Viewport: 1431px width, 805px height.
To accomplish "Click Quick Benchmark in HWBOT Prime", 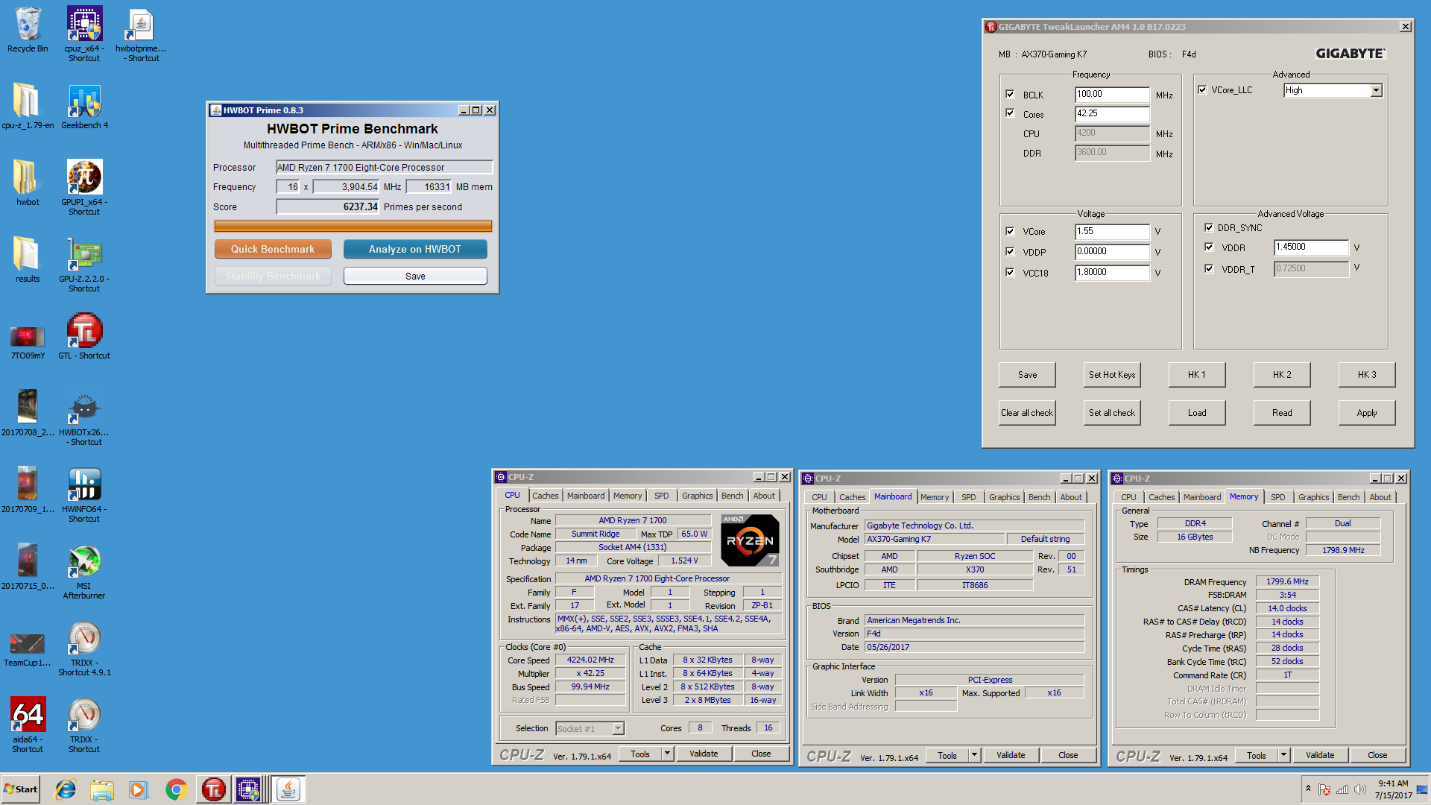I will pos(273,249).
